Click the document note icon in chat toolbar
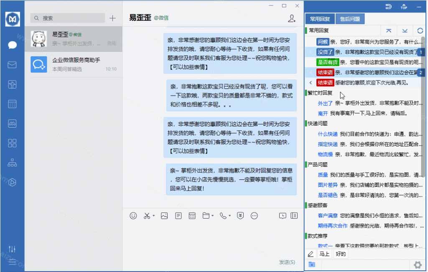428x272 pixels. (x=178, y=216)
